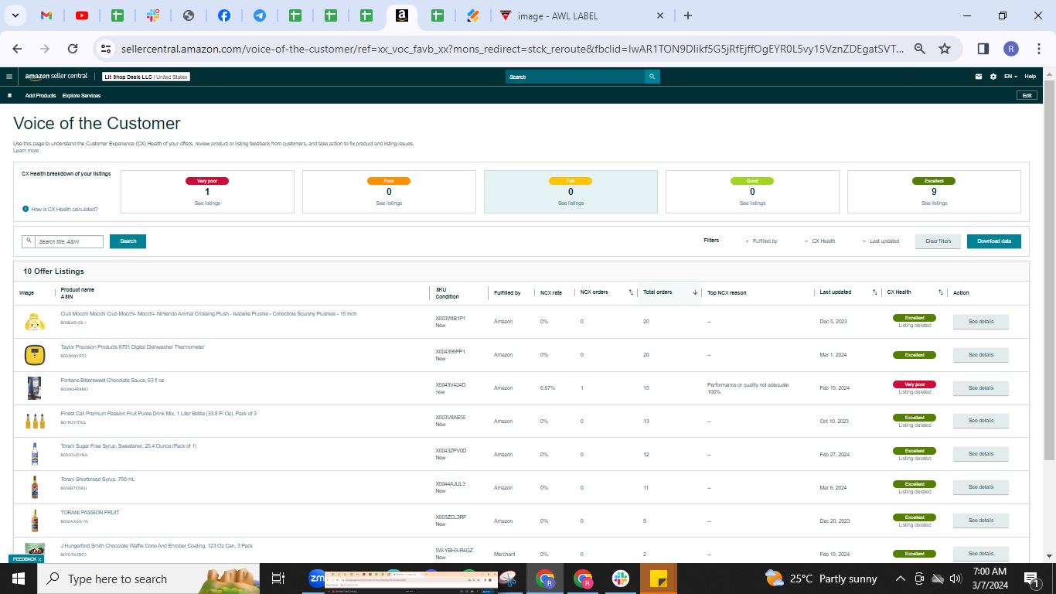Screen dimensions: 1056x594
Task: Reload the page with the browser refresh icon
Action: coord(73,48)
